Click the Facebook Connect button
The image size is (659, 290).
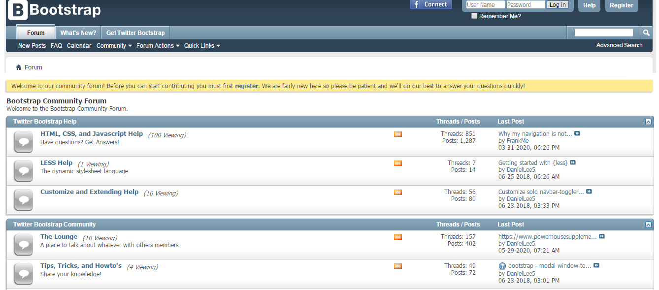(431, 4)
